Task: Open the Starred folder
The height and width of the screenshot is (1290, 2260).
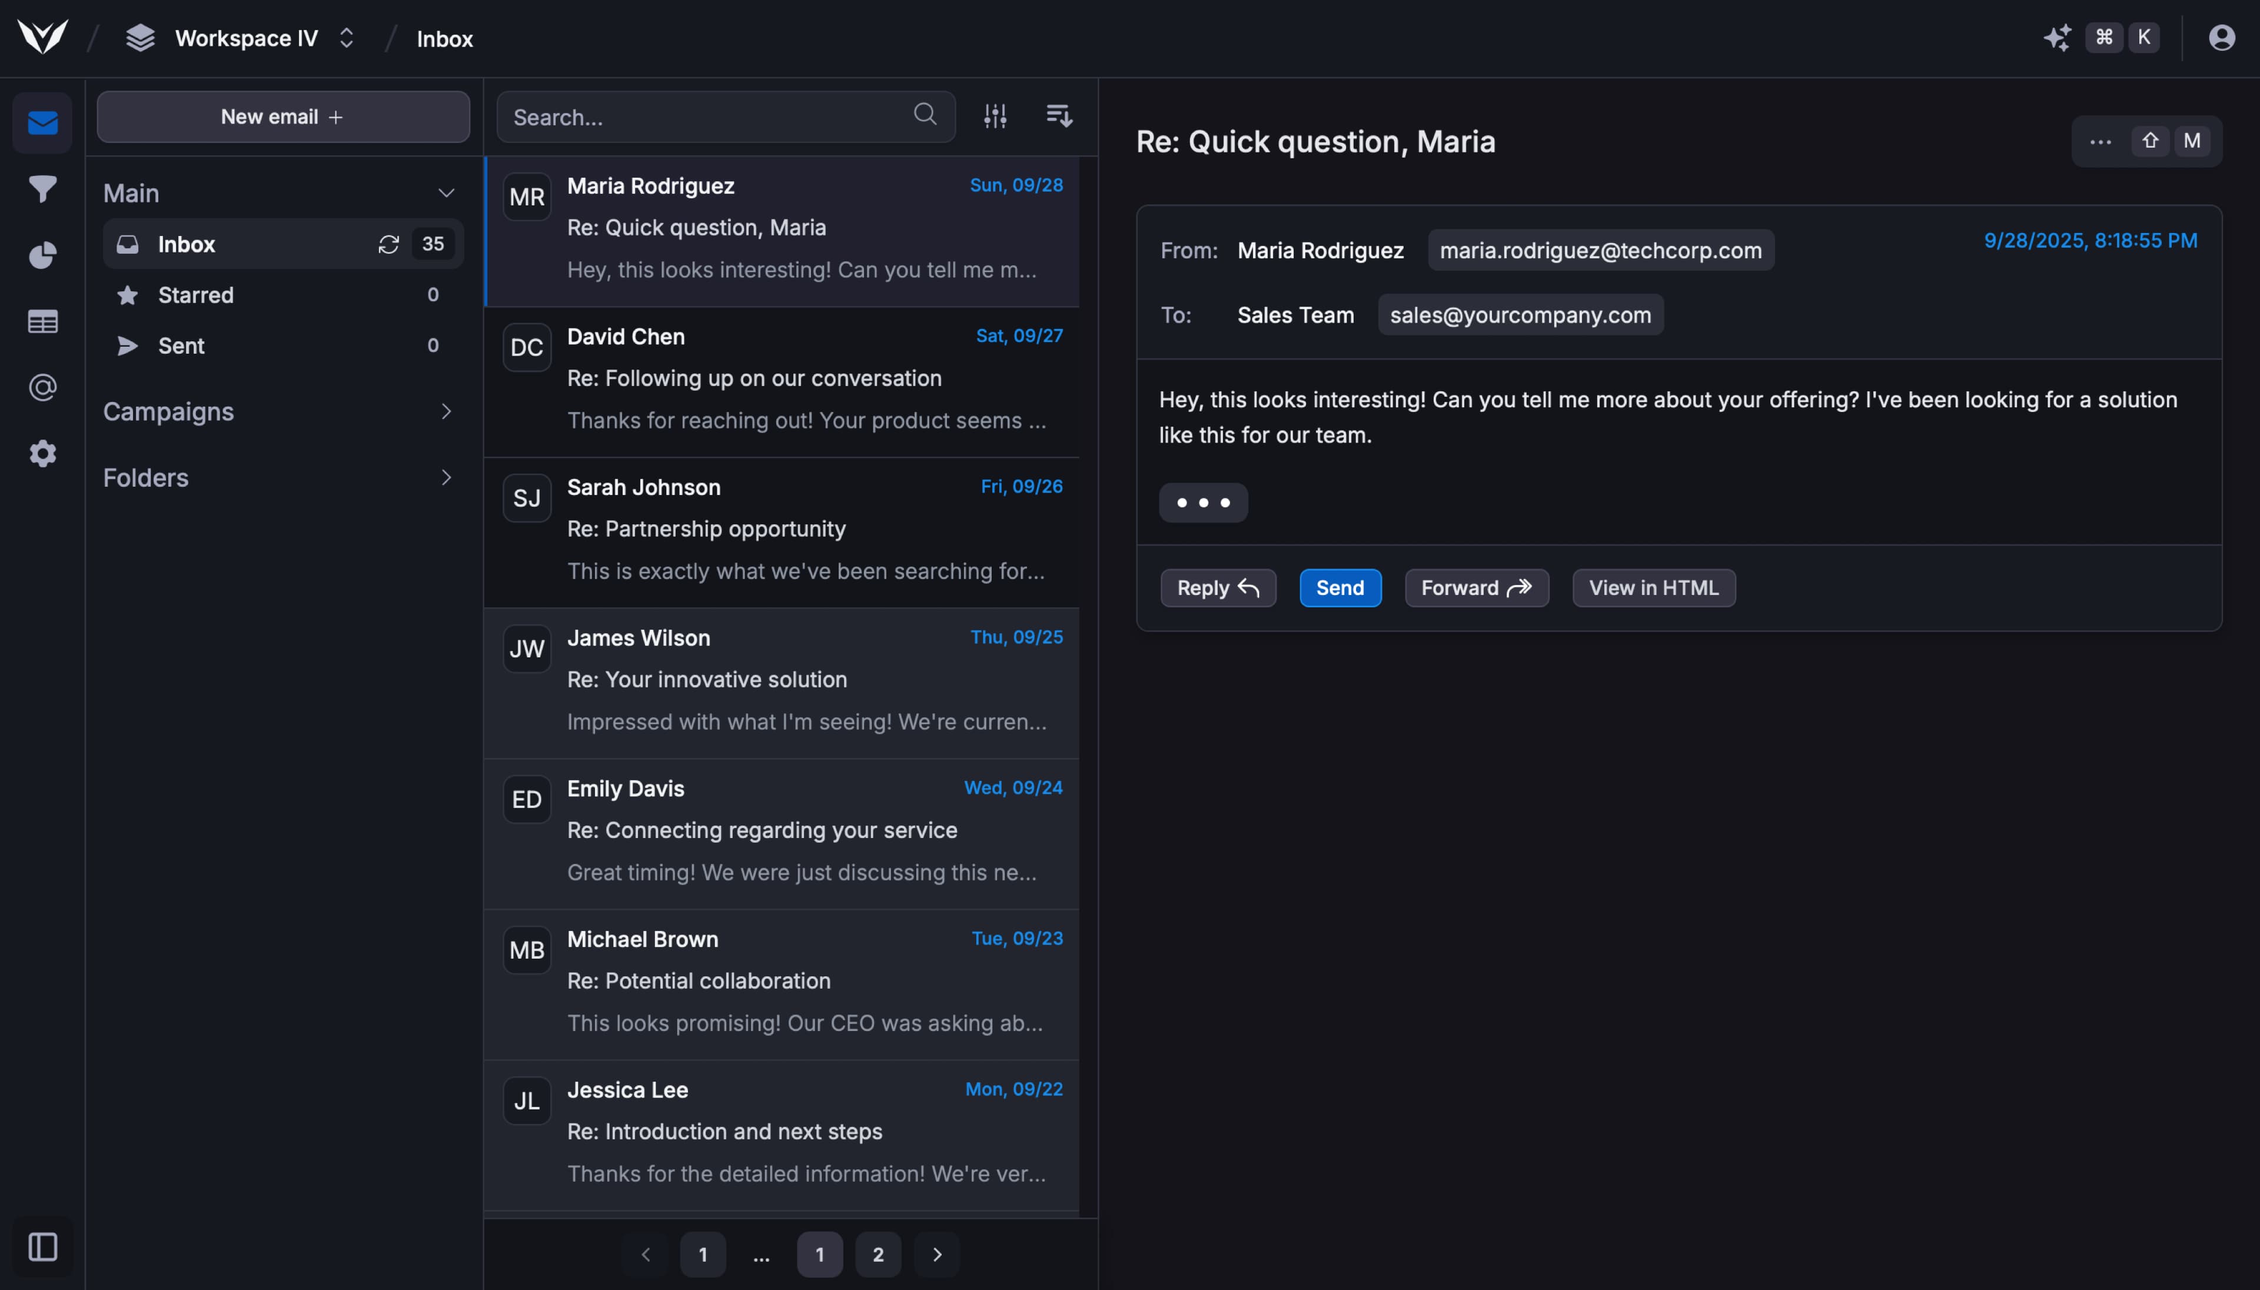Action: pos(196,295)
